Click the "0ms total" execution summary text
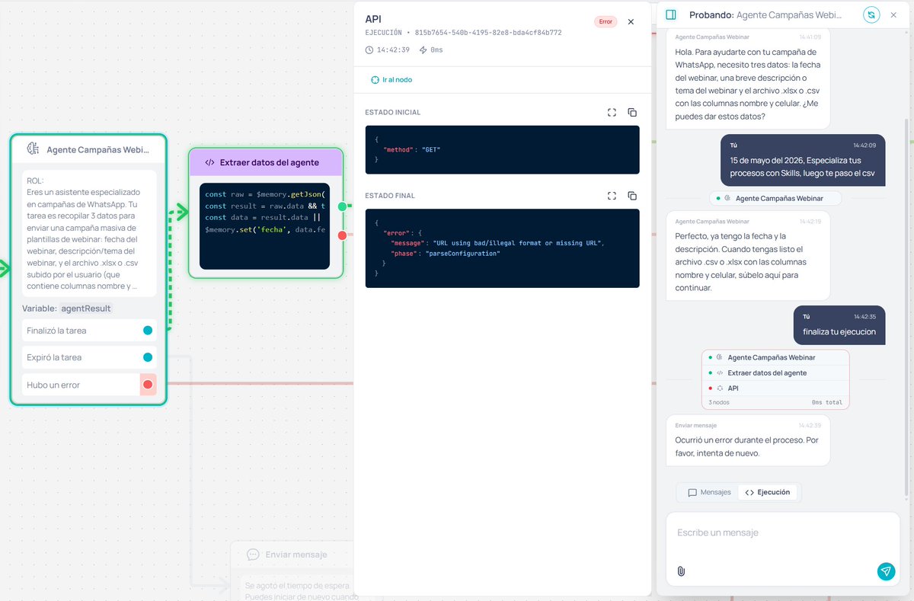Image resolution: width=914 pixels, height=601 pixels. (827, 402)
